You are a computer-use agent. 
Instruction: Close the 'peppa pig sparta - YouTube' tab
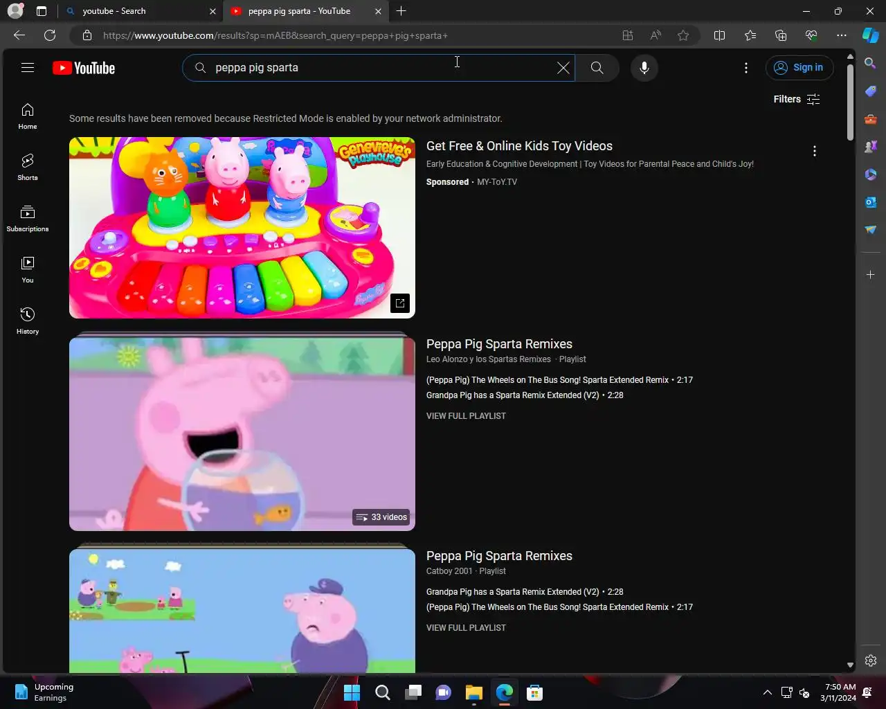pyautogui.click(x=377, y=11)
